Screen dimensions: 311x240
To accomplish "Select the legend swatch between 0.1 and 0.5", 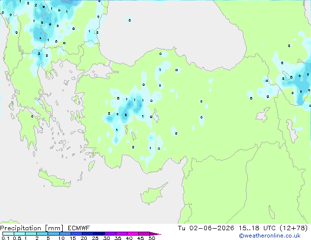I will [x=8, y=234].
